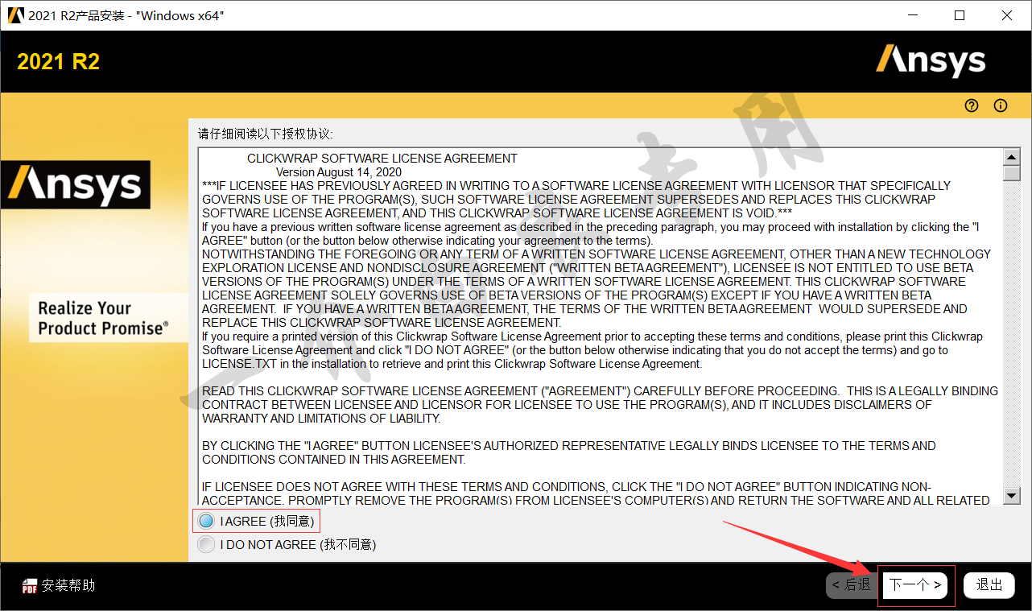Screen dimensions: 1032x611
Task: Click the license scrollbar down arrow
Action: (1012, 496)
